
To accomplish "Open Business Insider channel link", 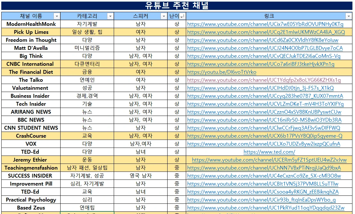I will [x=265, y=96].
